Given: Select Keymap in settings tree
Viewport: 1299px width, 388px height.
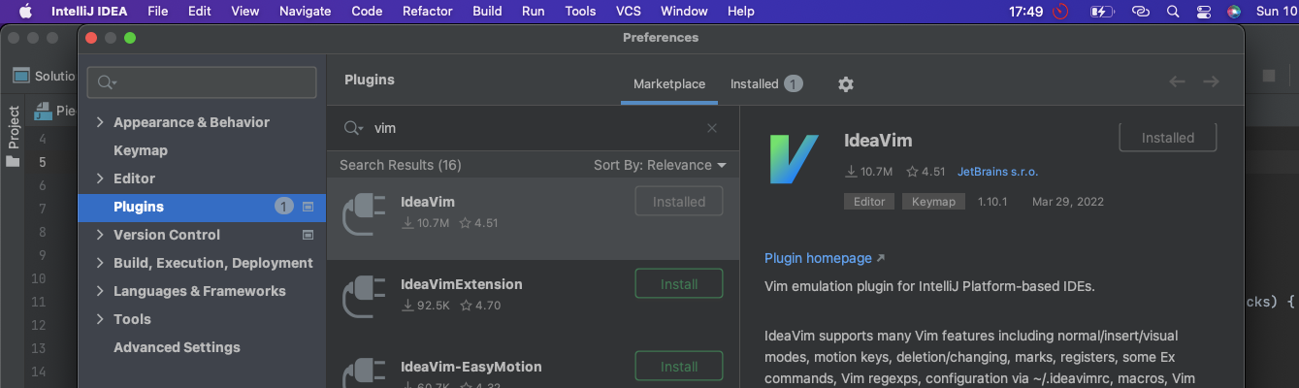Looking at the screenshot, I should point(141,150).
